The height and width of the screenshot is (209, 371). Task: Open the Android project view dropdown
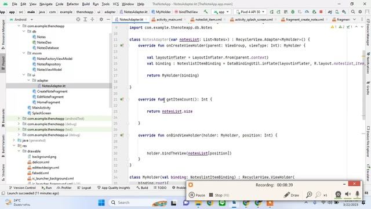21,19
